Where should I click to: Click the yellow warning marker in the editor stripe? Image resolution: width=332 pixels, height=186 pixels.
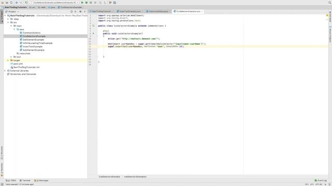click(x=327, y=16)
